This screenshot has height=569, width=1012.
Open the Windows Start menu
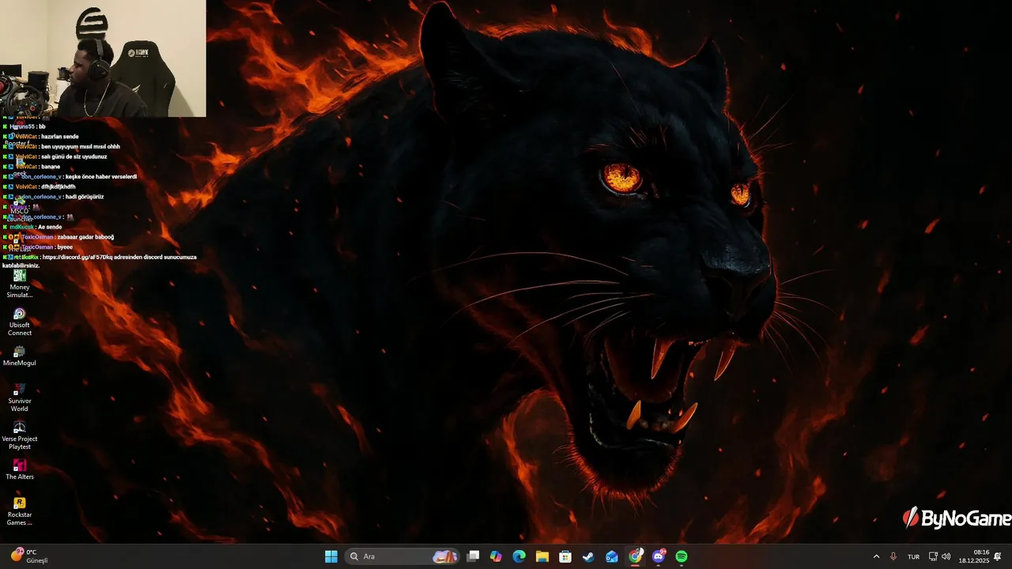tap(331, 556)
